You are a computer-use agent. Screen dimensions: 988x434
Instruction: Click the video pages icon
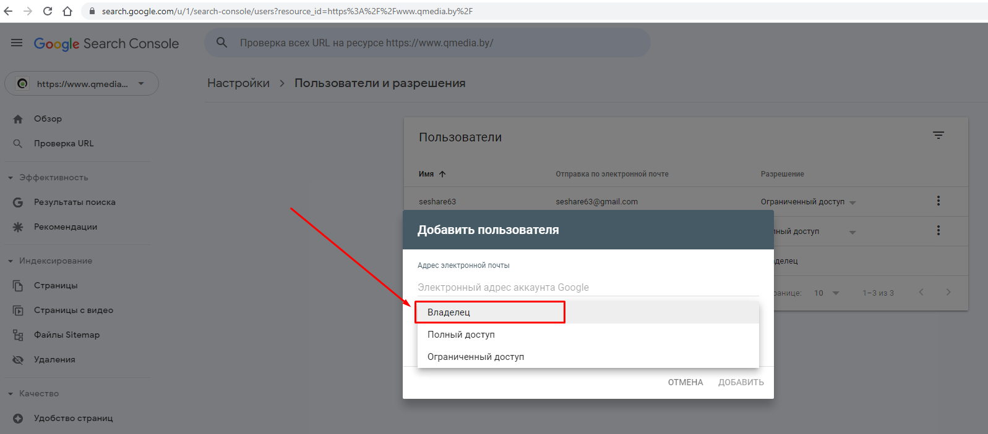tap(18, 310)
